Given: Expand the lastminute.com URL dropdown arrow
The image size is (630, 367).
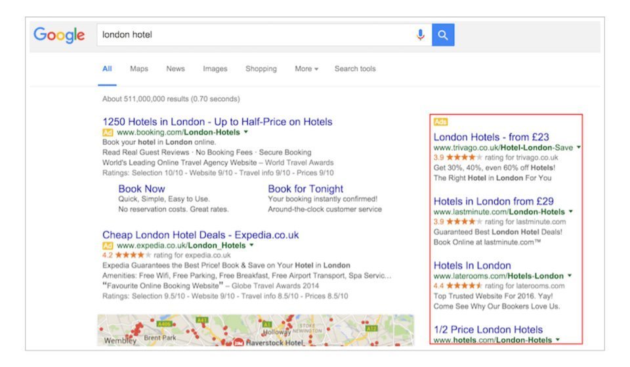Looking at the screenshot, I should (x=570, y=212).
